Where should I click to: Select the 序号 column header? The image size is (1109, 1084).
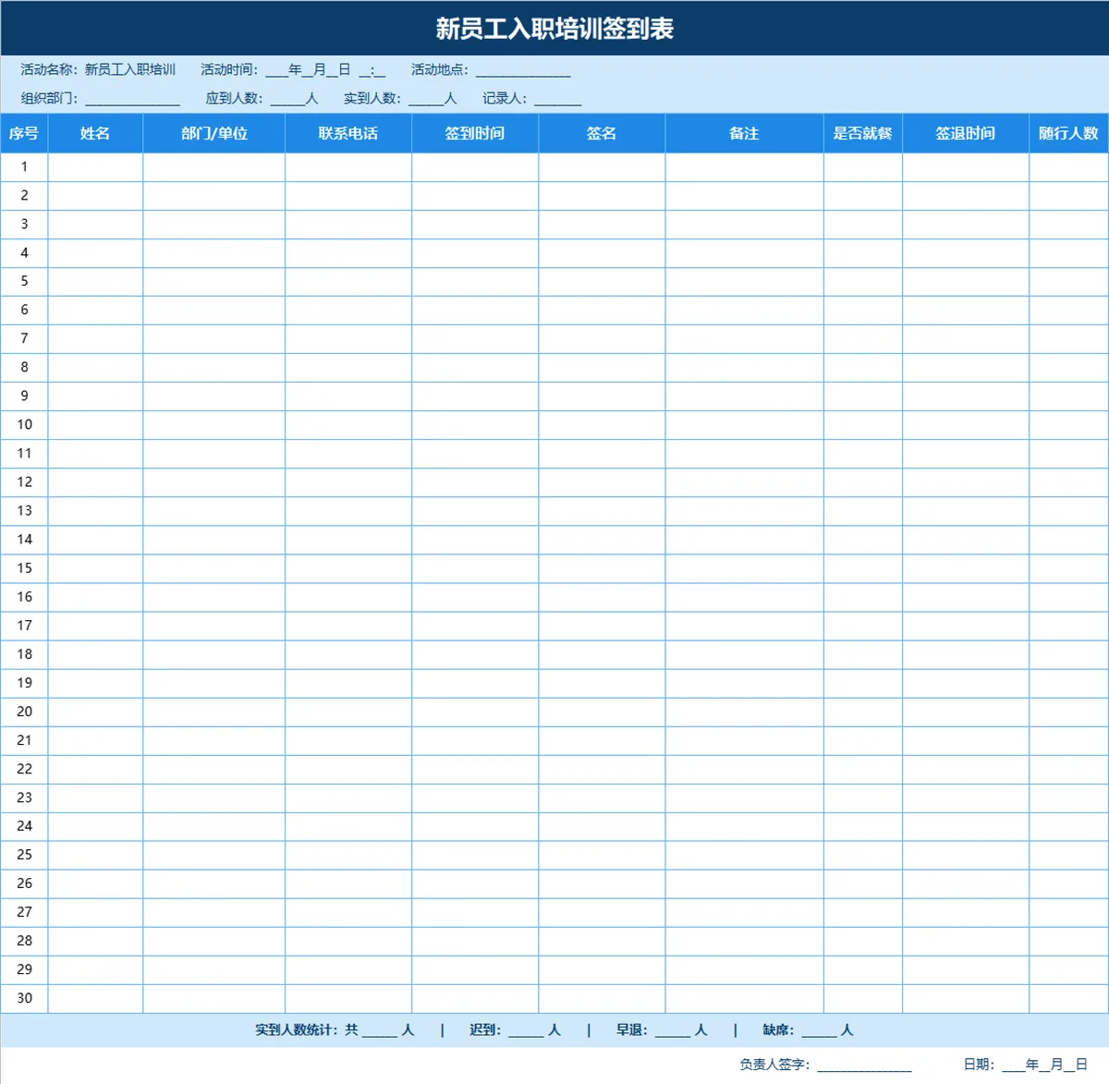tap(24, 133)
